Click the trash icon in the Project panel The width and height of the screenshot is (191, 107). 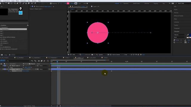10,55
